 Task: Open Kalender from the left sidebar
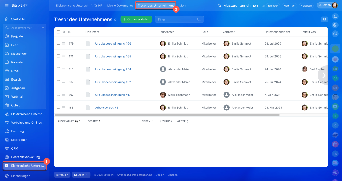(17, 62)
